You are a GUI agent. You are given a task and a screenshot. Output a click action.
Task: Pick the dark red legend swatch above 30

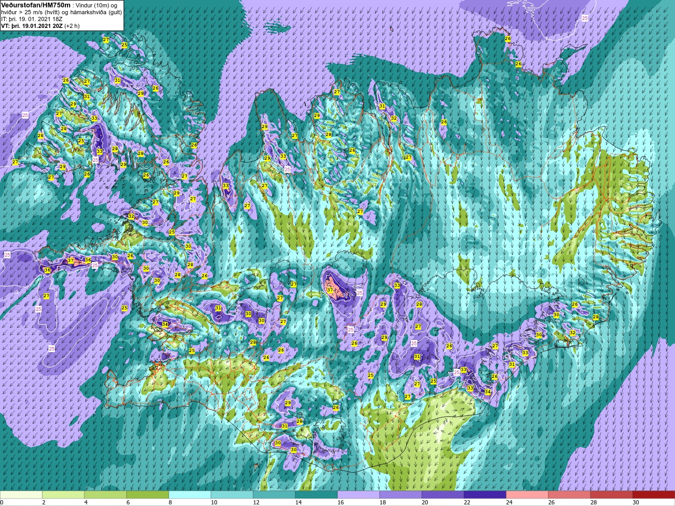[x=653, y=495]
